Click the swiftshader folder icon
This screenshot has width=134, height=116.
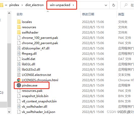click(19, 32)
